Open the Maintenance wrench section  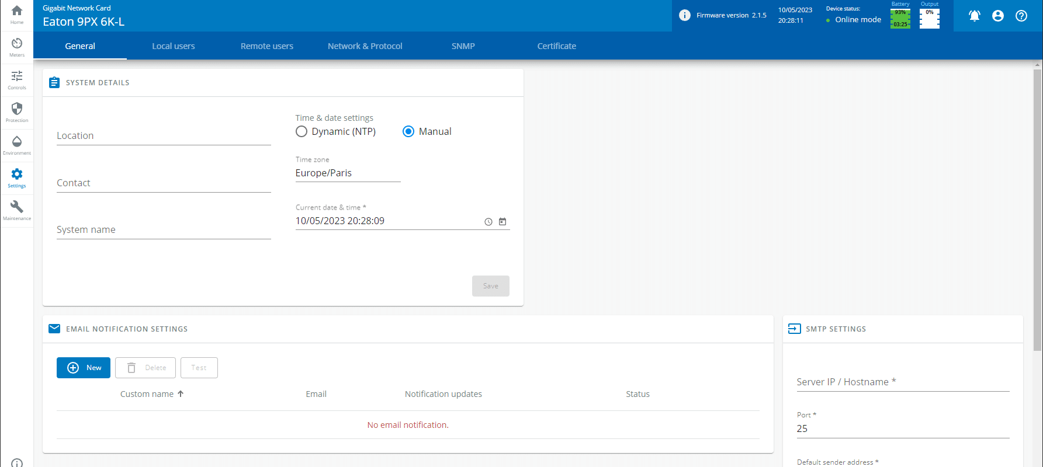(x=17, y=211)
